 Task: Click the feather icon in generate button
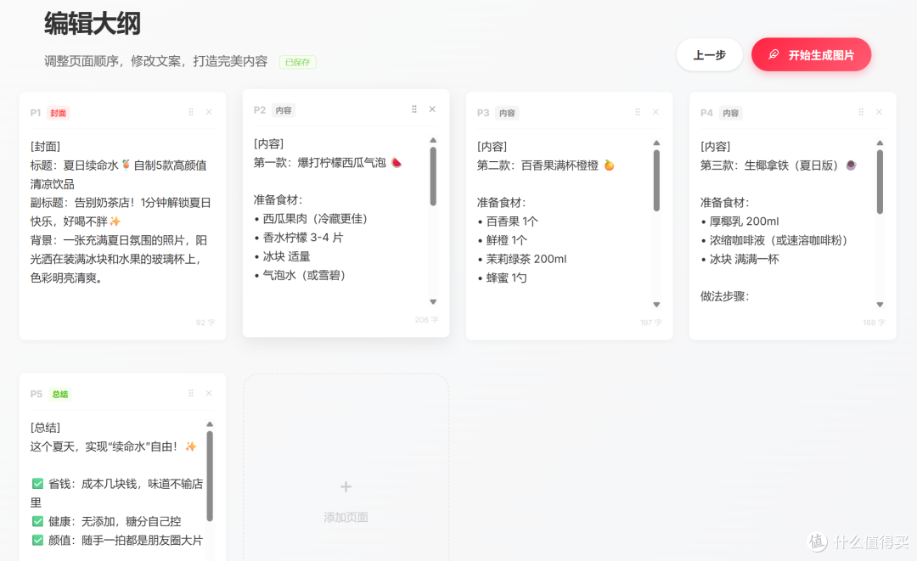(774, 54)
